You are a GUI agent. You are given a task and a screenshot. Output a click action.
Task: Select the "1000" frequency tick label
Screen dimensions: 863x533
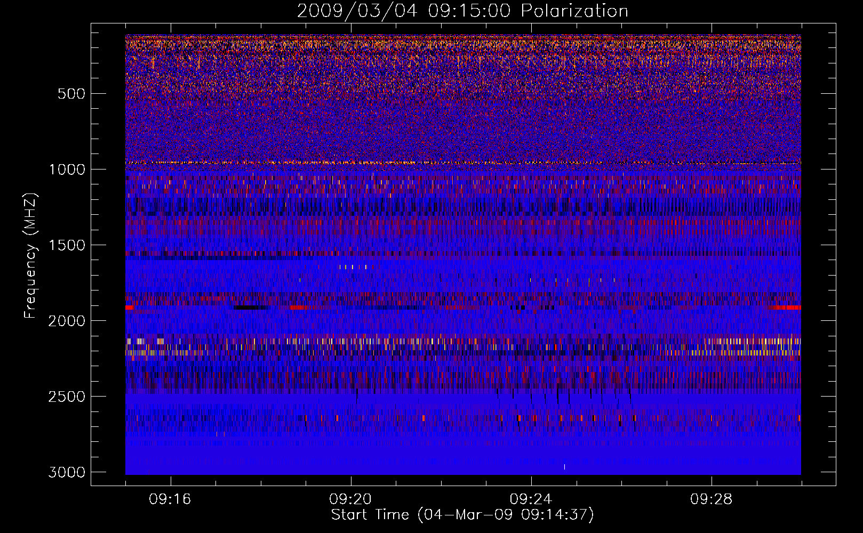coord(67,169)
